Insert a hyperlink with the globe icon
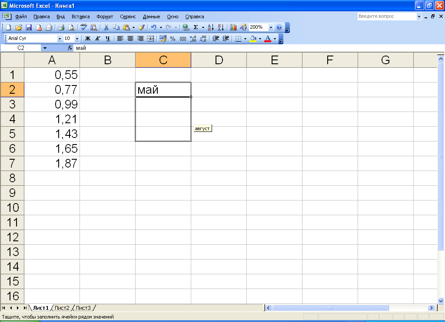The image size is (445, 322). pyautogui.click(x=186, y=27)
